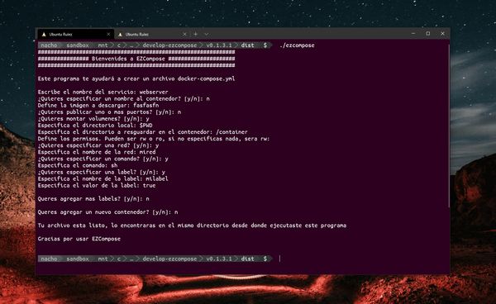Click the 'Escribe el nombre del servicio: webserver' line
This screenshot has height=304, width=496.
[x=103, y=92]
